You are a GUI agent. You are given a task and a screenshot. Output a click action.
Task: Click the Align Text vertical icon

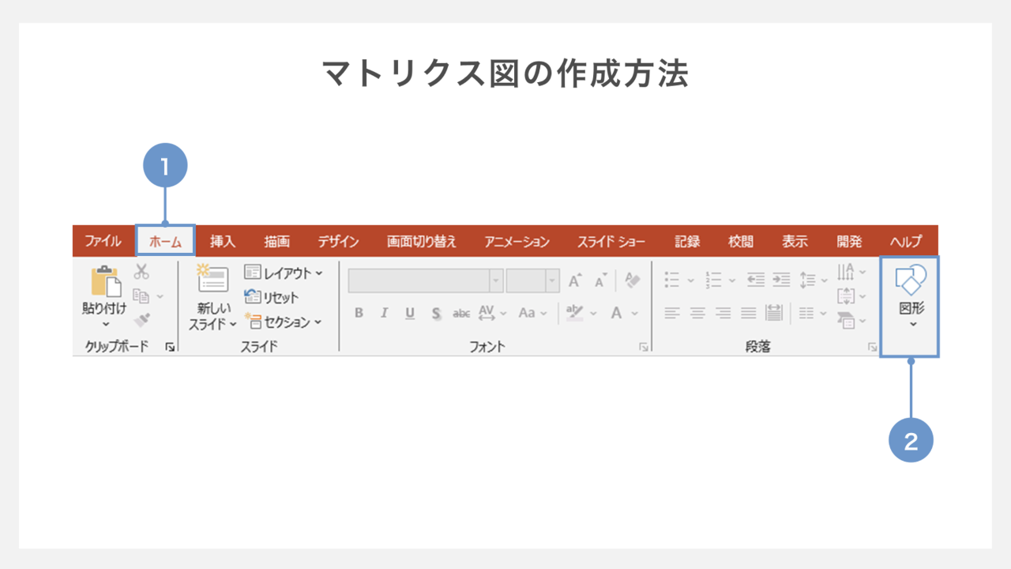pyautogui.click(x=846, y=296)
